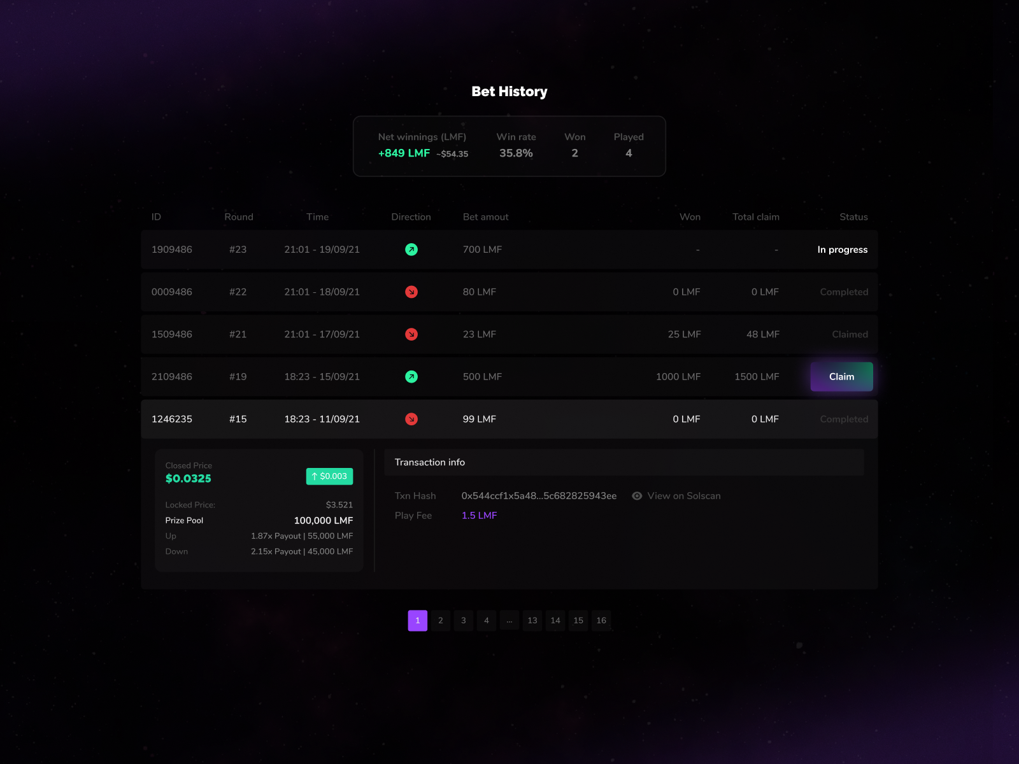
Task: Open the last page 16
Action: (601, 620)
